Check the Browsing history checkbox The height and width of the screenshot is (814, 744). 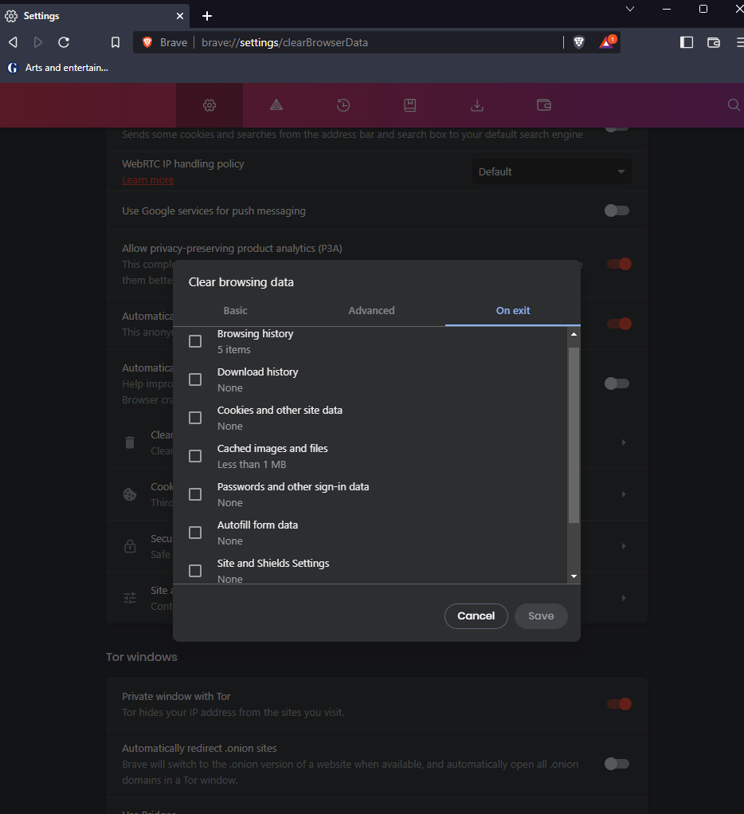click(194, 340)
